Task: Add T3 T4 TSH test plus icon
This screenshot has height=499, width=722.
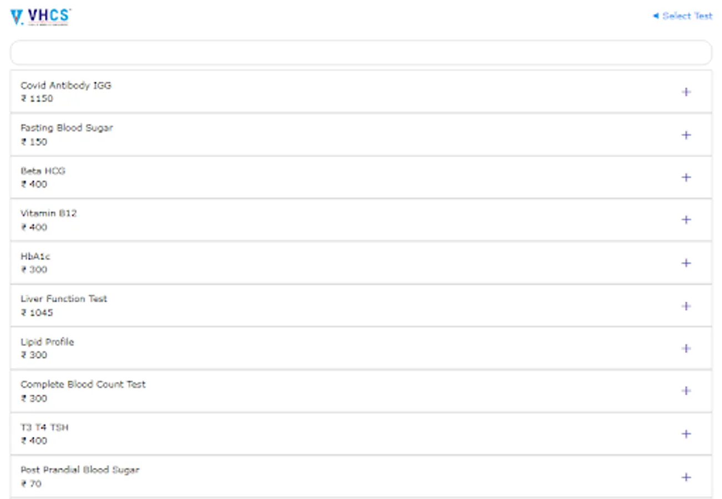Action: tap(686, 434)
